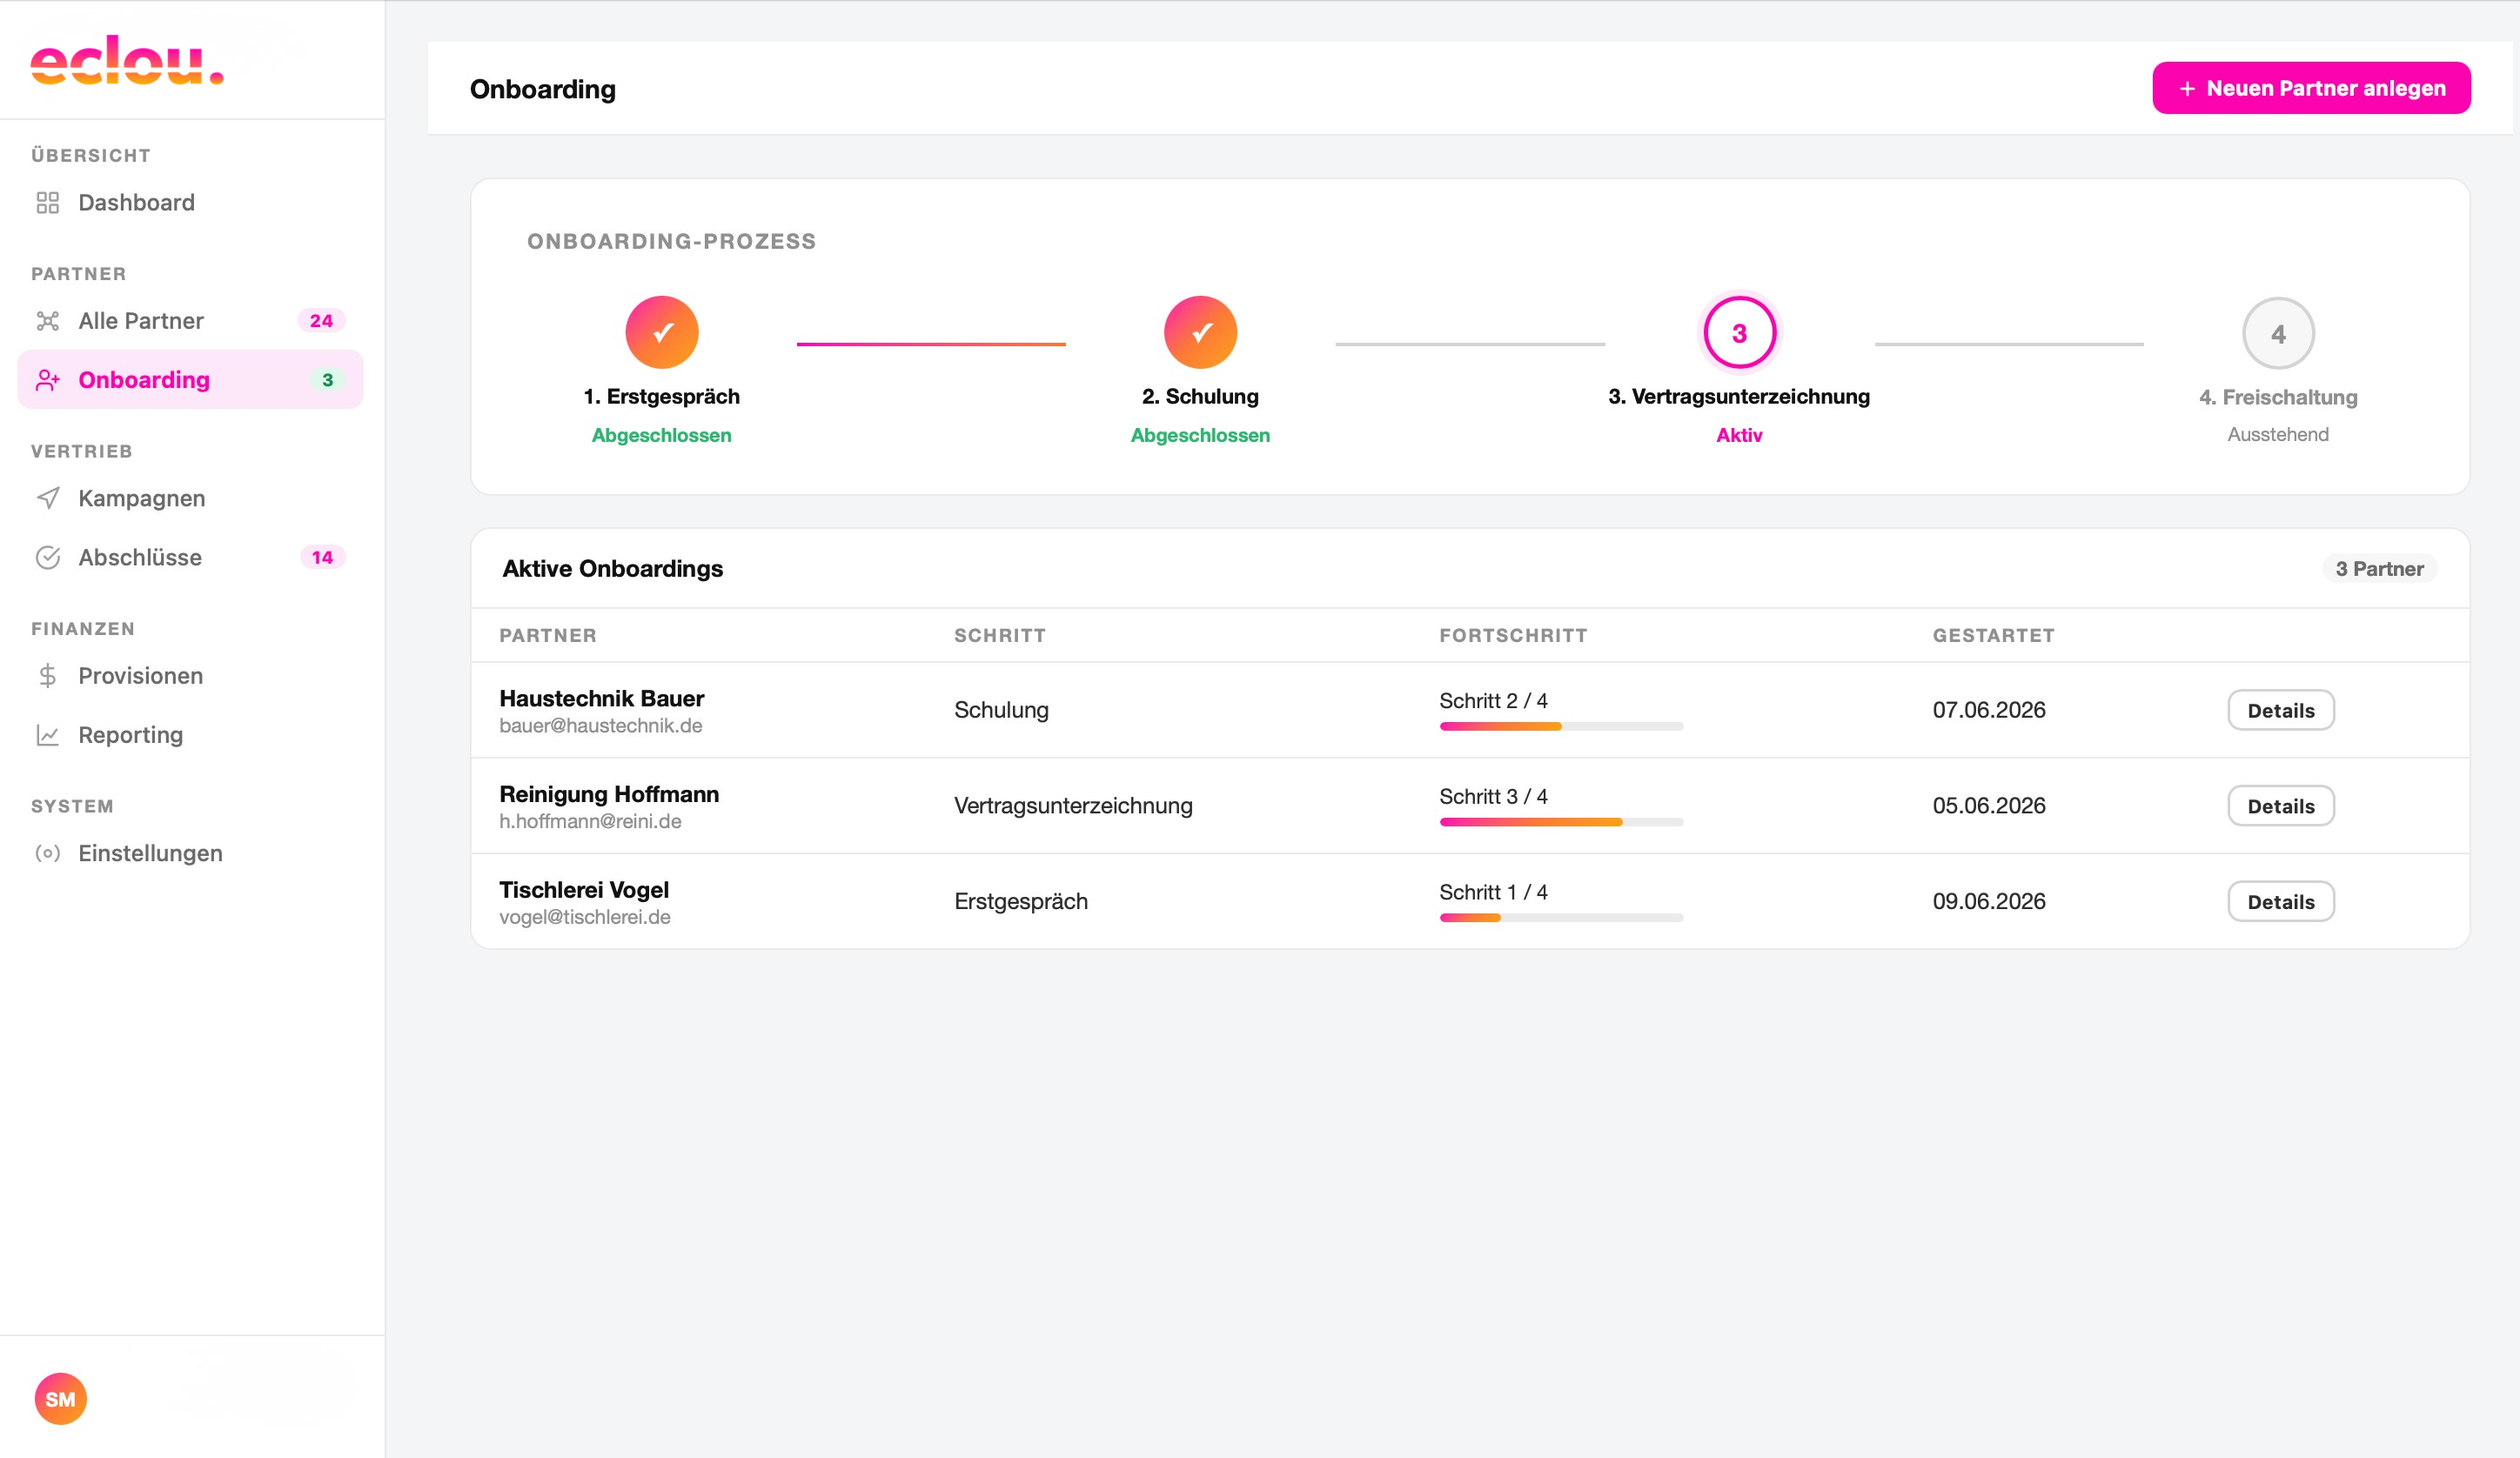Click the Abschlüsse check-circle icon

48,557
